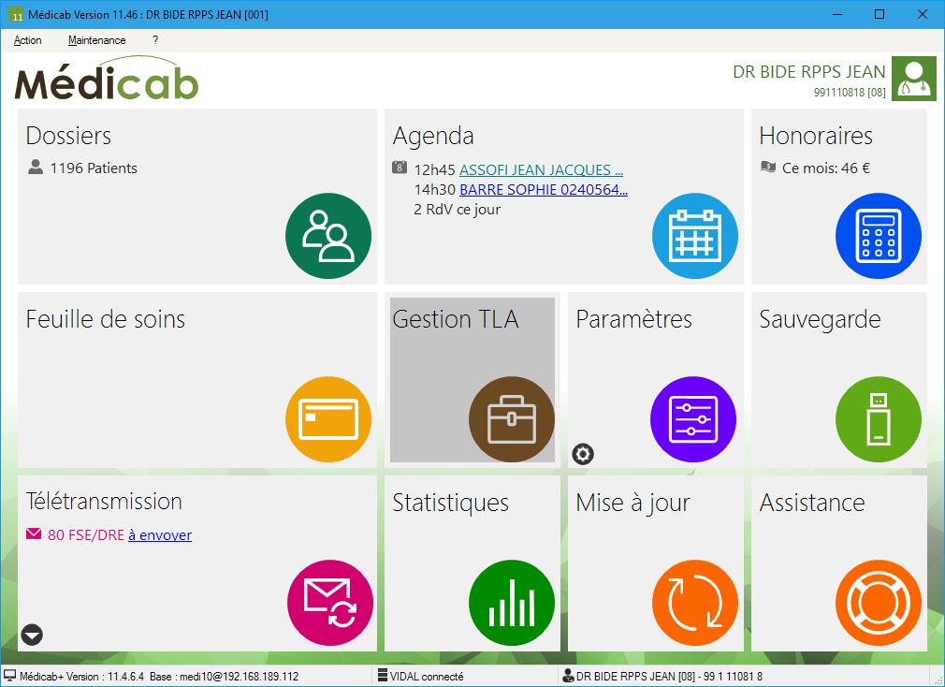Open the BARRE SOPHIE appointment link
Viewport: 945px width, 687px height.
click(x=543, y=190)
